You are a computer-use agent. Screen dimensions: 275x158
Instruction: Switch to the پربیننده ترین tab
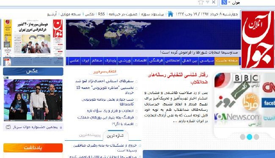pyautogui.click(x=89, y=135)
